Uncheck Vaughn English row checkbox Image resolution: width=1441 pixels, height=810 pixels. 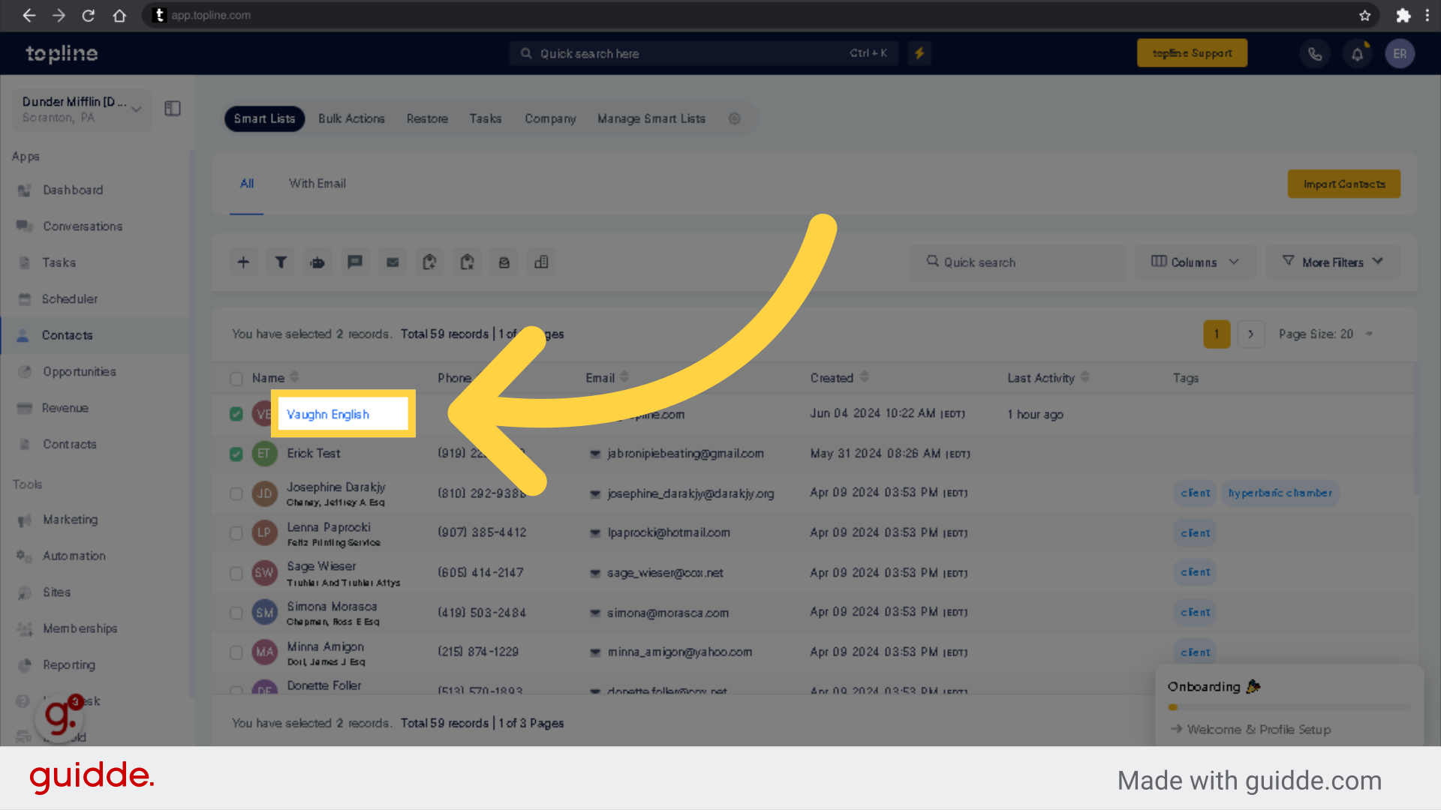pyautogui.click(x=236, y=414)
